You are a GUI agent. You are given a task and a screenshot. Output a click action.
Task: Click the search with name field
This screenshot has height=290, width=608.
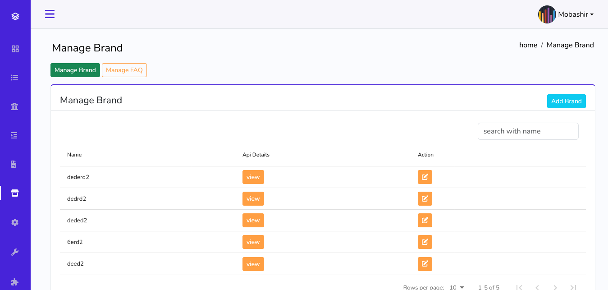[x=528, y=131]
